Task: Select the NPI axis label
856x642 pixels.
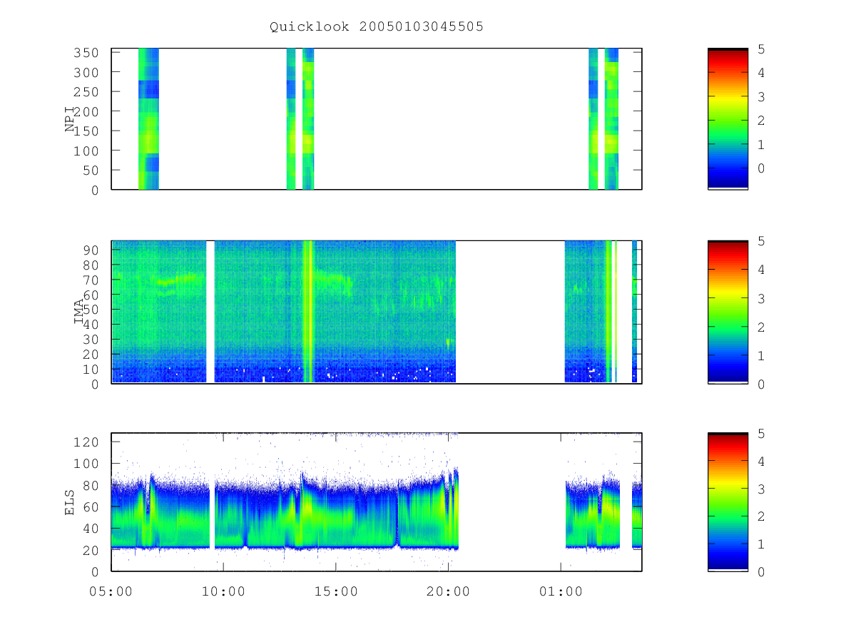Action: [70, 118]
